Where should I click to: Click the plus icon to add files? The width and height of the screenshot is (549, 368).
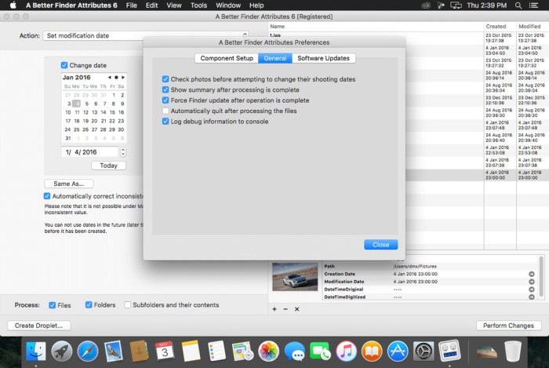point(274,309)
